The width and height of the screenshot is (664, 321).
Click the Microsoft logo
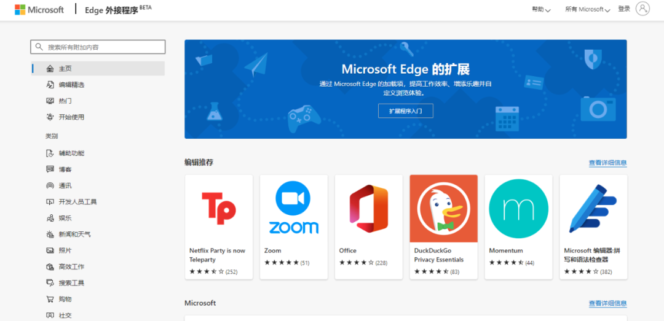(39, 9)
